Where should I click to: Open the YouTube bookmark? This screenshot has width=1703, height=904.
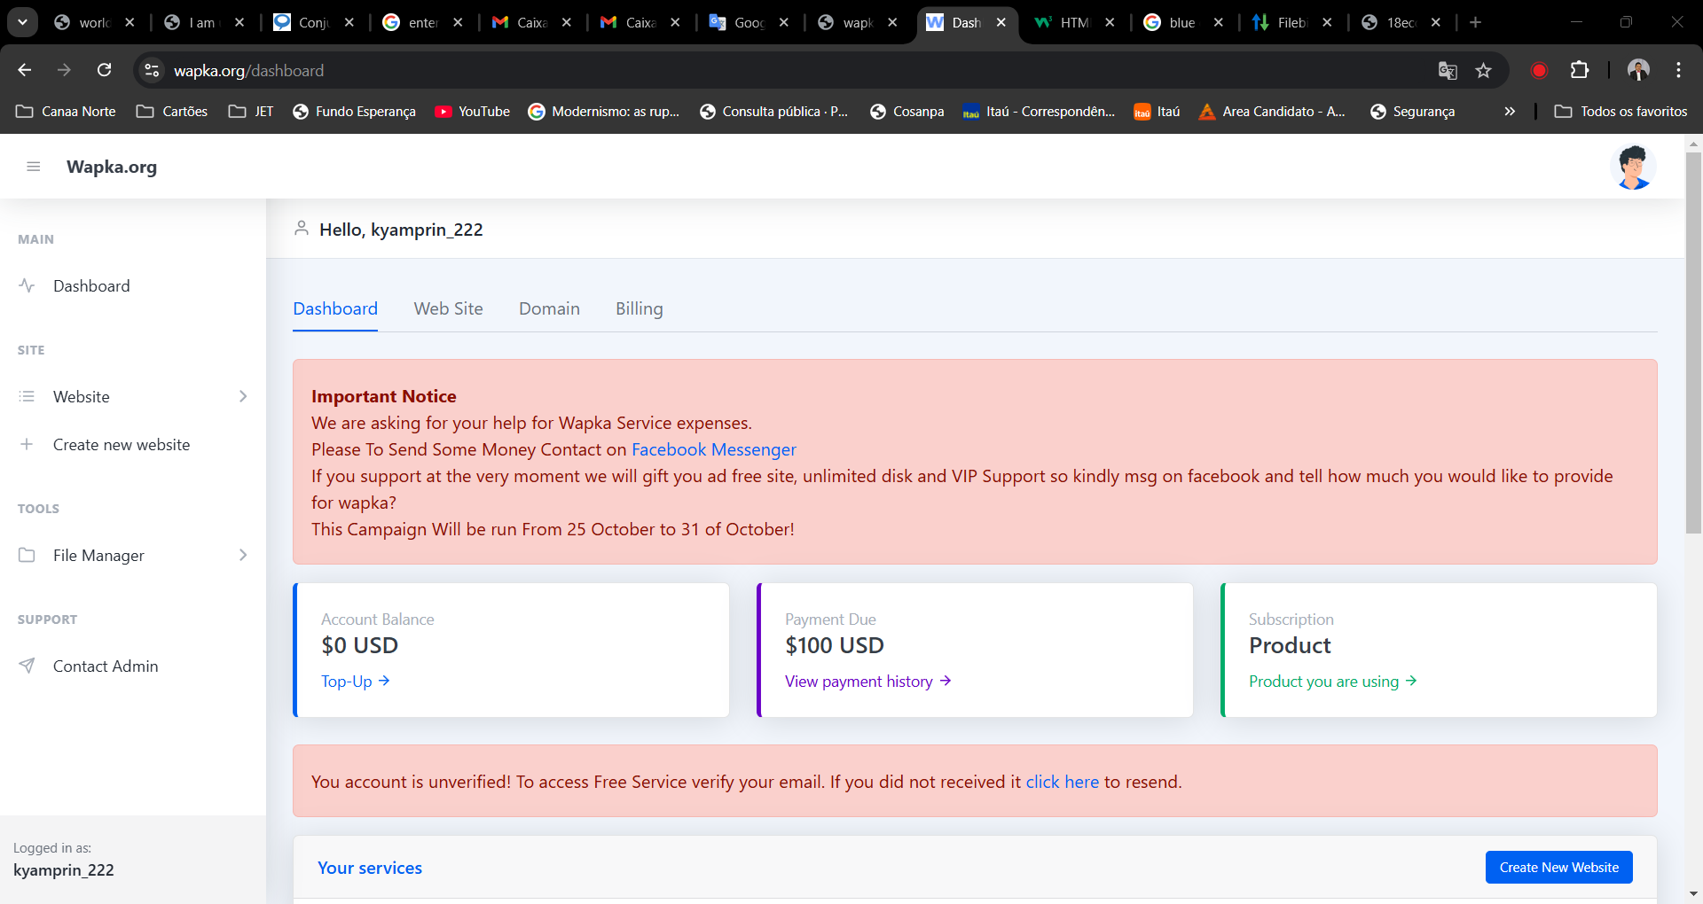(x=472, y=111)
